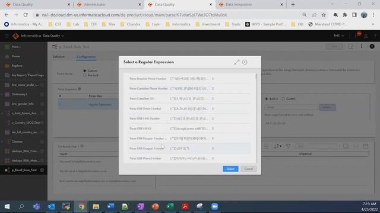
Task: Close the parse asset editor
Action: pos(372,46)
